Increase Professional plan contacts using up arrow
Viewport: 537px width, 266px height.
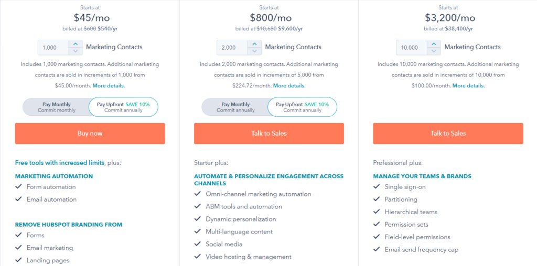[x=254, y=44]
